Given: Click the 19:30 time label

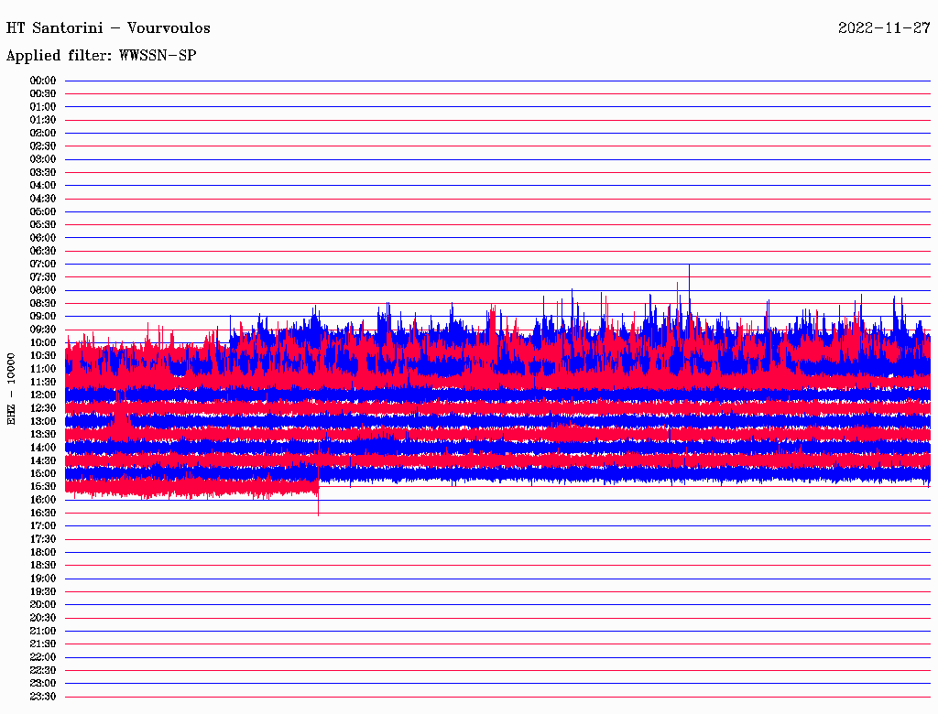Looking at the screenshot, I should pyautogui.click(x=43, y=591).
